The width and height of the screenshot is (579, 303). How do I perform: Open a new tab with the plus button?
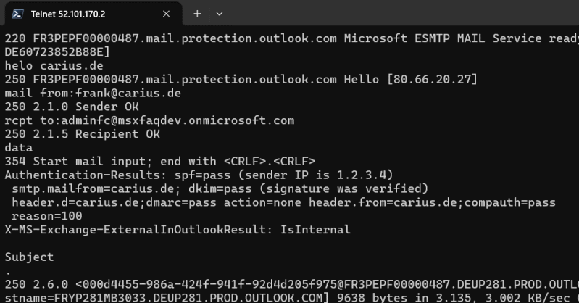[x=197, y=14]
